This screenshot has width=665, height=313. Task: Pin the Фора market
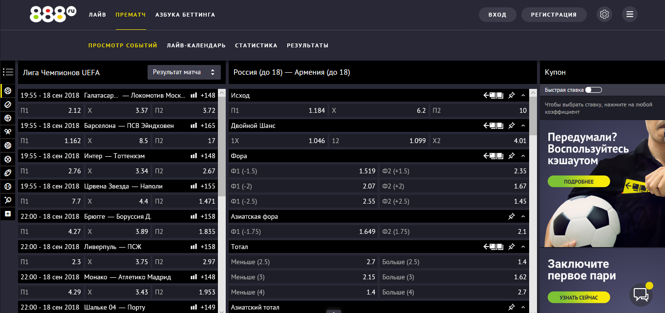click(512, 156)
